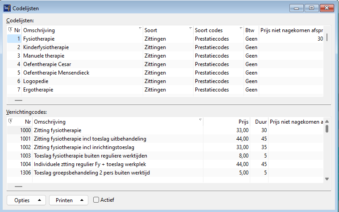This screenshot has width=339, height=212.
Task: Click the filter icon in Verrichtingcodes table header
Action: tap(10, 121)
